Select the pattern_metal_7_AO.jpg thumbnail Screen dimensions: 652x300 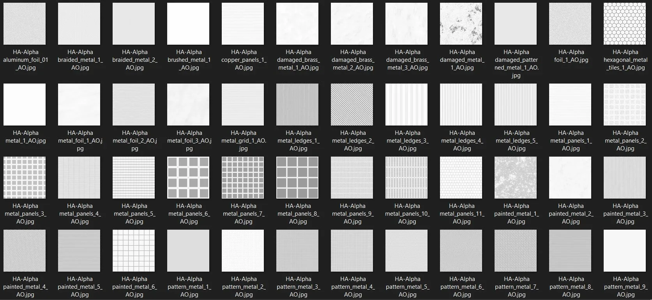pos(516,251)
